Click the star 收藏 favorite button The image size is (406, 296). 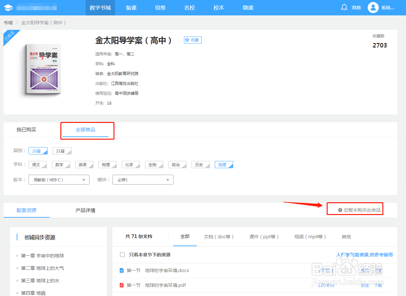193,40
